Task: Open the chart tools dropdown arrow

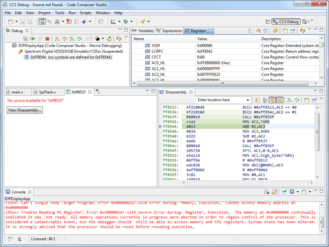Action: point(119,22)
